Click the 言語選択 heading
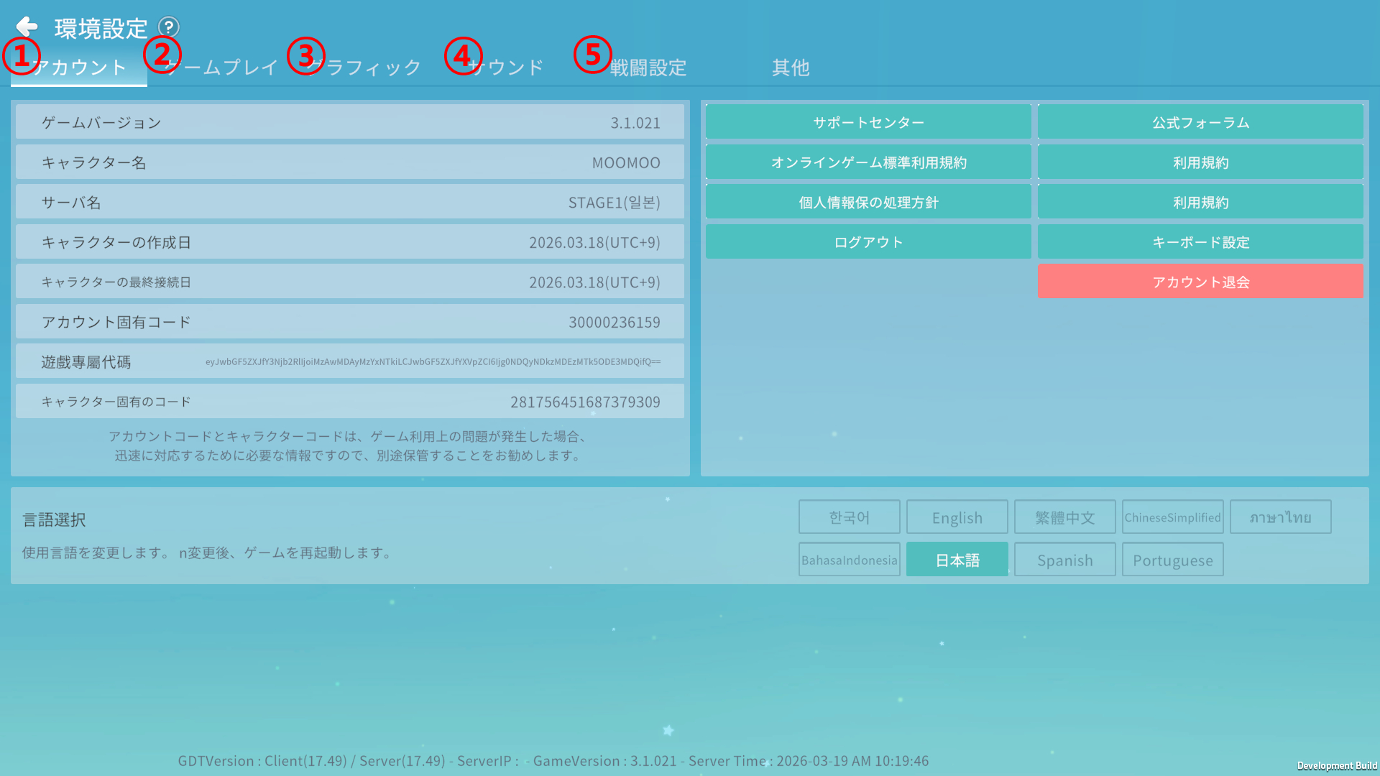Image resolution: width=1380 pixels, height=776 pixels. pyautogui.click(x=55, y=519)
